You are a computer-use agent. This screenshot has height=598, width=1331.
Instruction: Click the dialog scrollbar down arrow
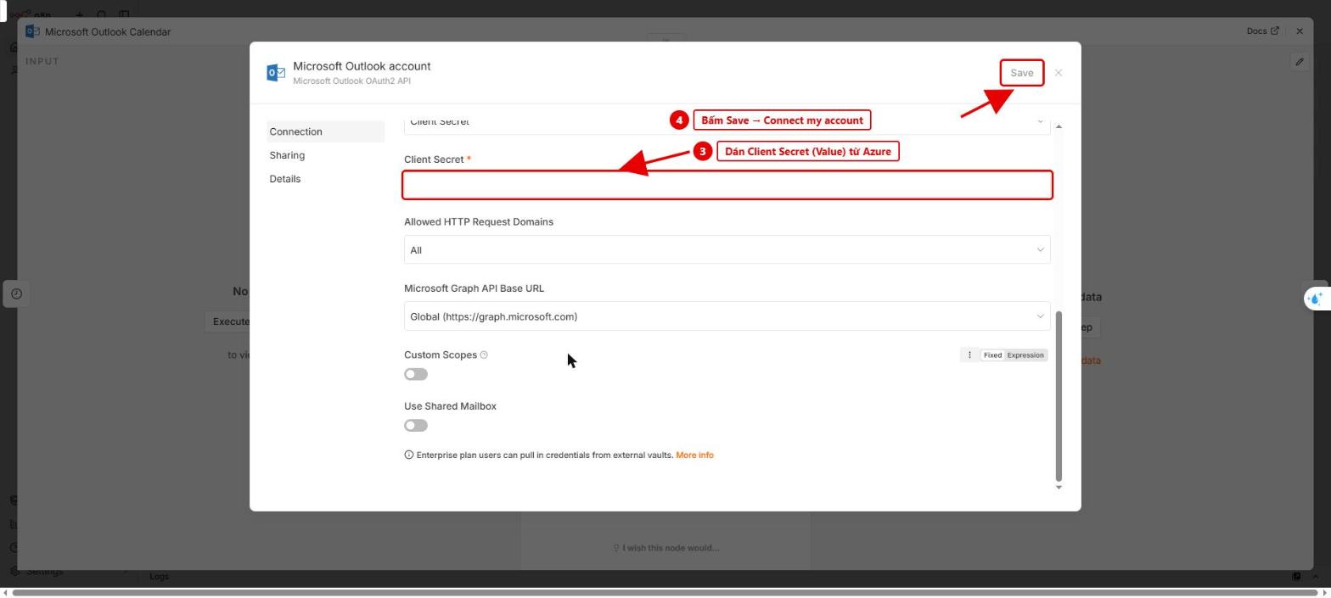click(x=1059, y=487)
